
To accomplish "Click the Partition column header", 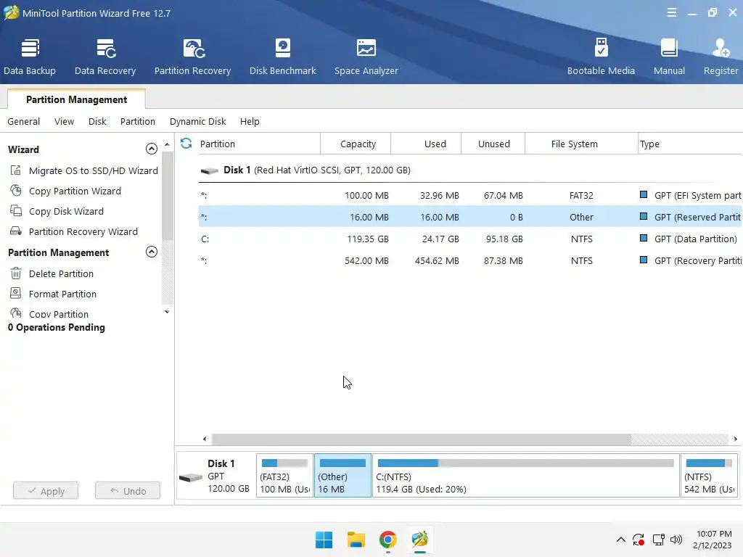I will (x=258, y=144).
